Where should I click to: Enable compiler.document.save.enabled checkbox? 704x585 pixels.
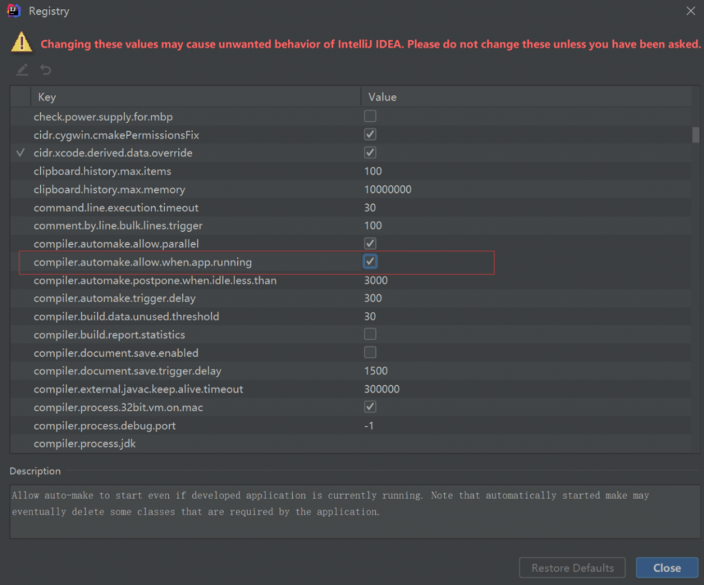coord(370,353)
